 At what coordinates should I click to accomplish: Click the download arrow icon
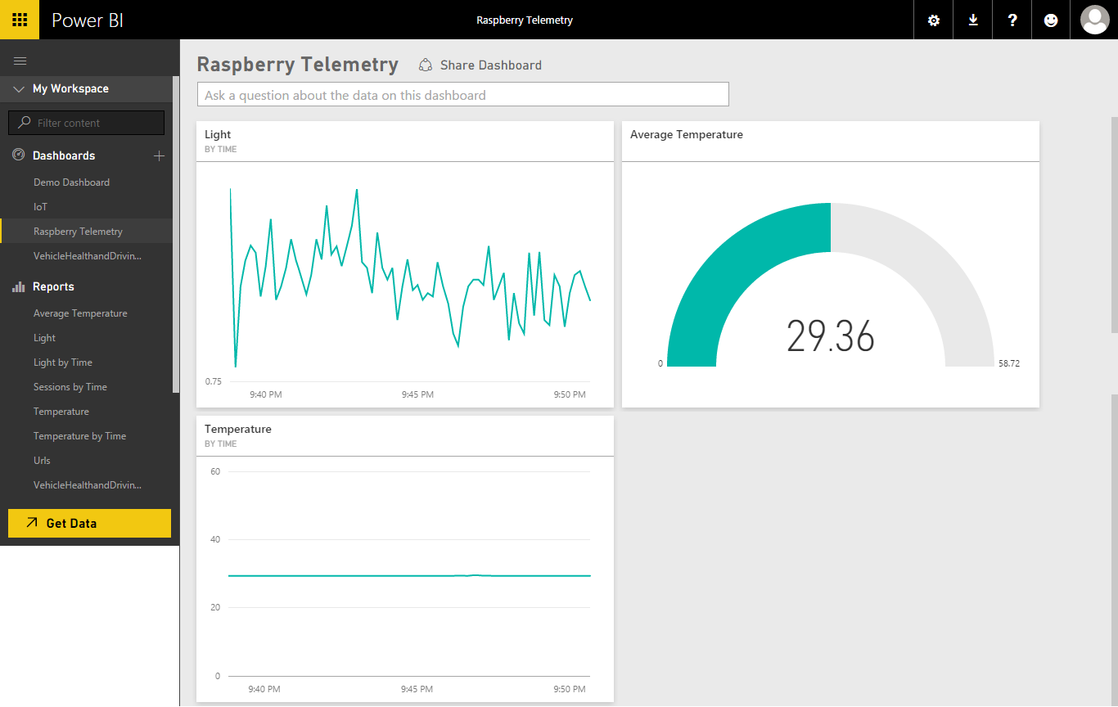973,20
